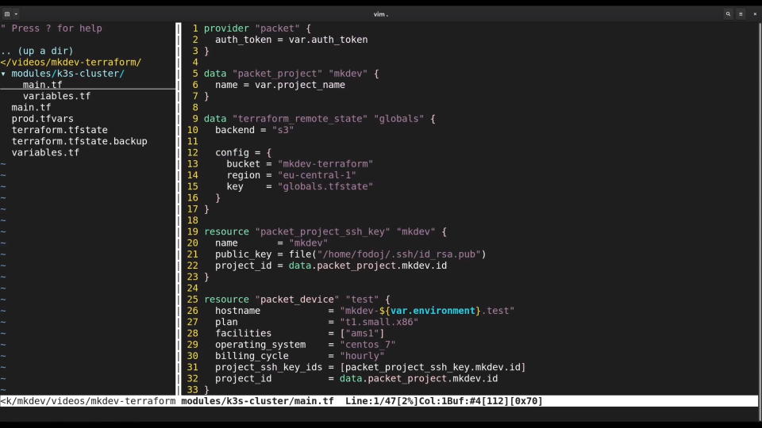Click the config = { line
762x428 pixels.
pos(243,152)
